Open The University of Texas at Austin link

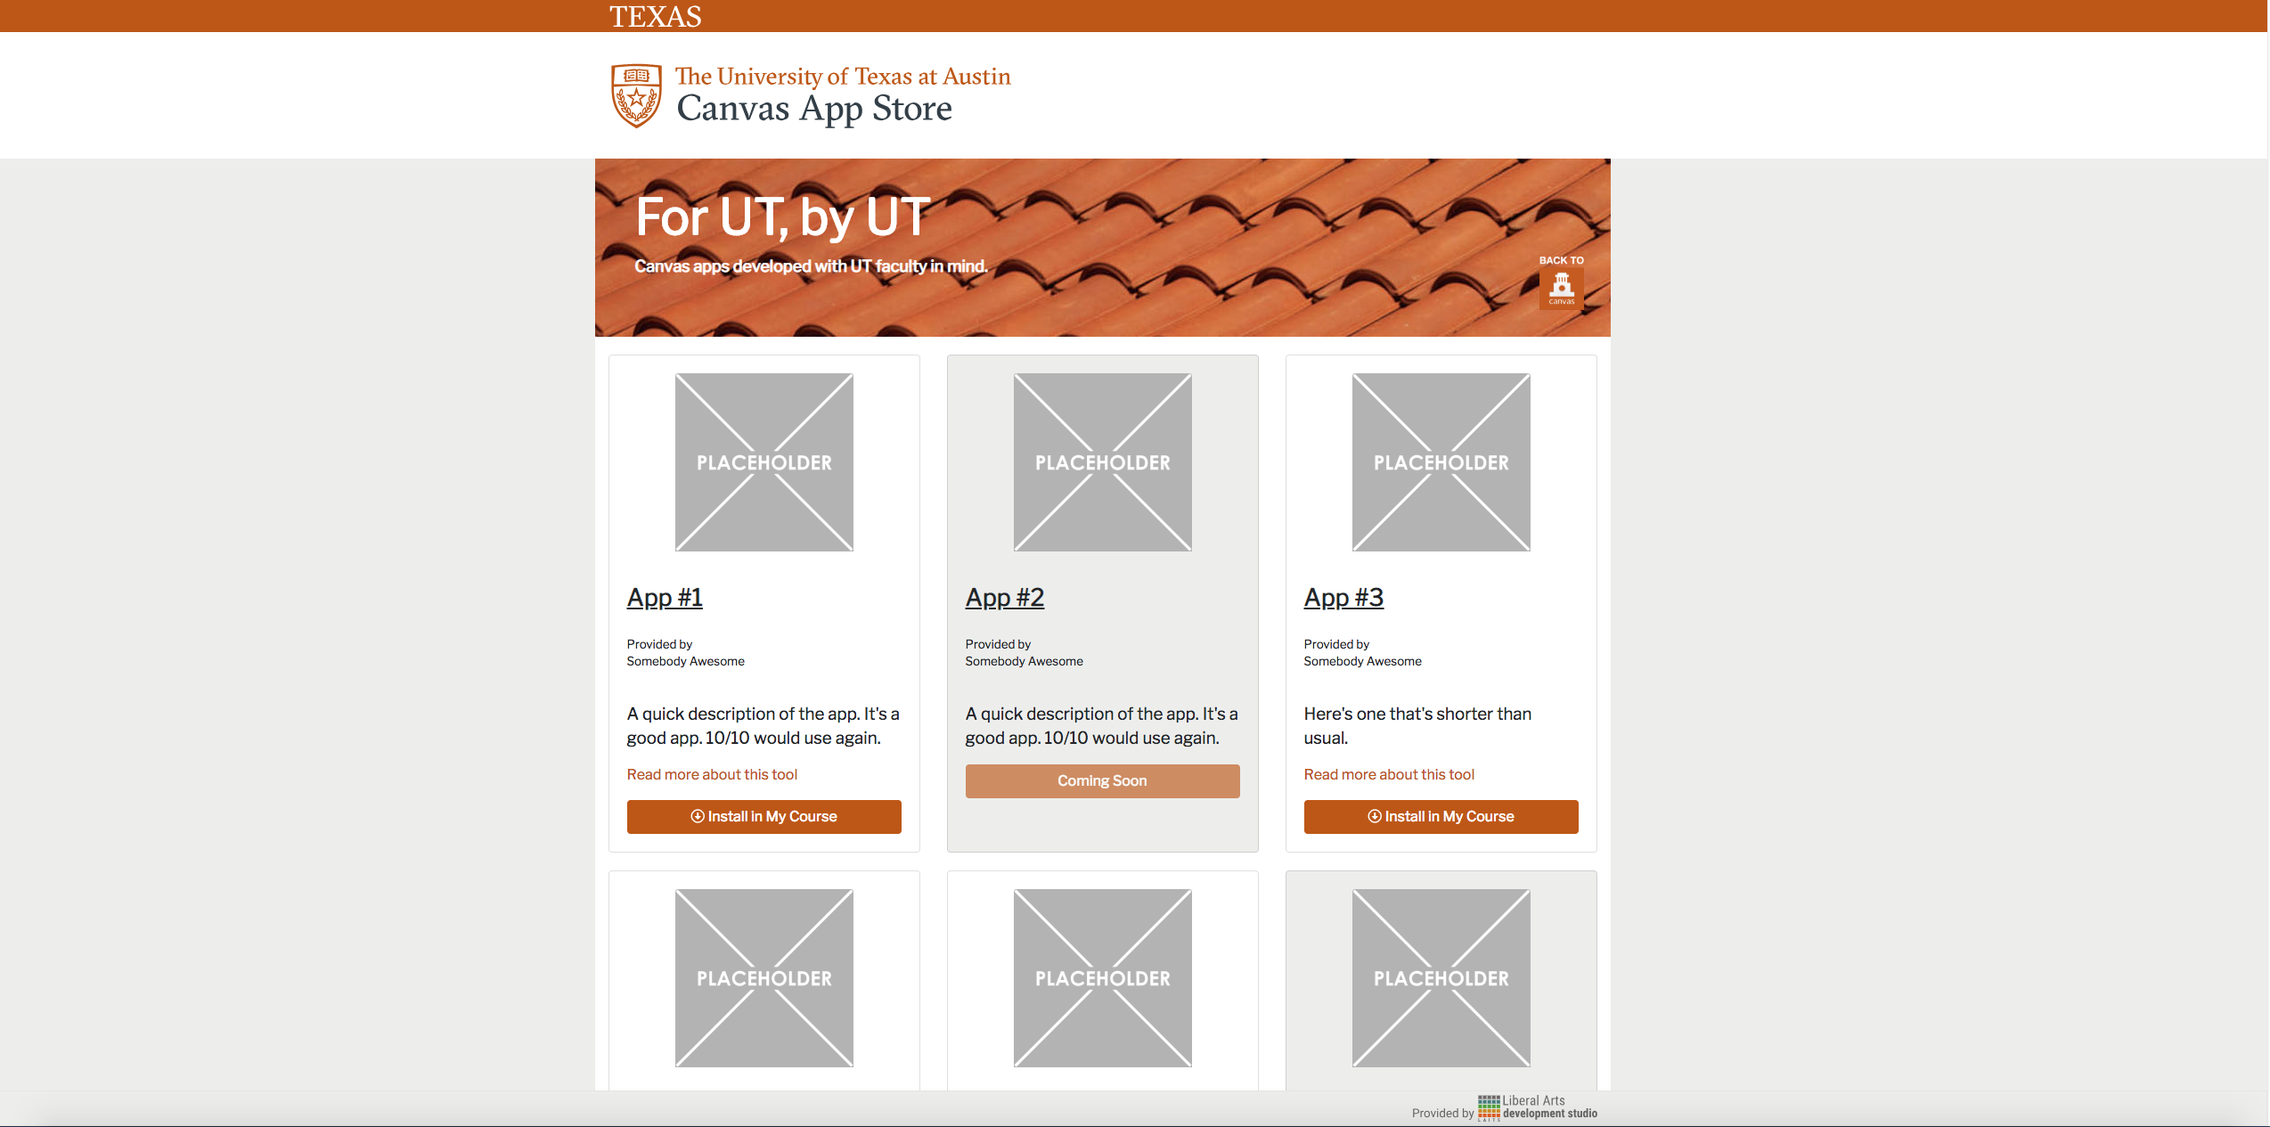[x=843, y=77]
